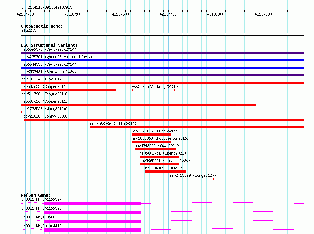Image resolution: width=314 pixels, height=234 pixels.
Task: Open the UMODL1|NM_001004416 transcript label
Action: point(41,226)
